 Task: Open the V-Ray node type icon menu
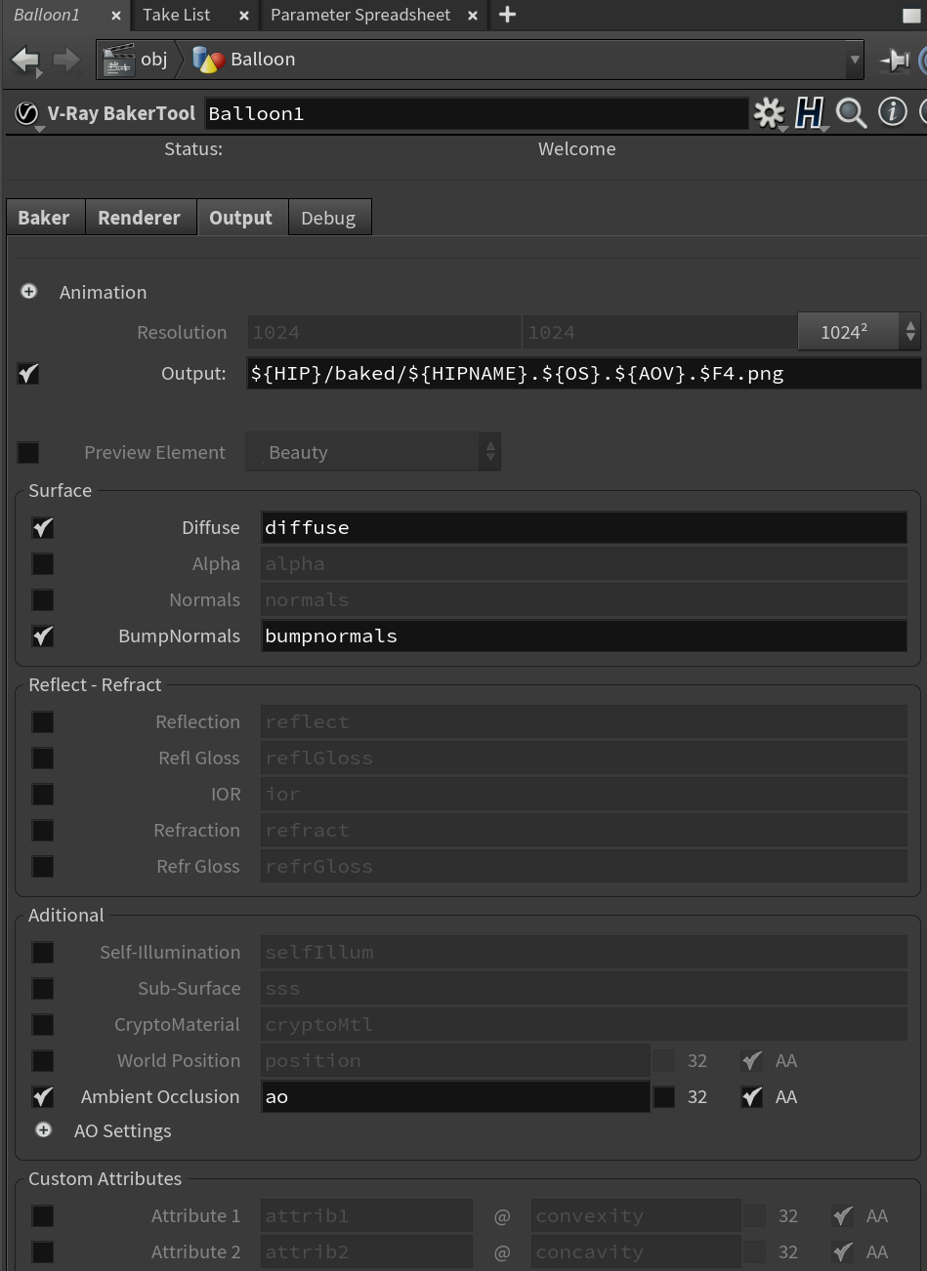26,114
